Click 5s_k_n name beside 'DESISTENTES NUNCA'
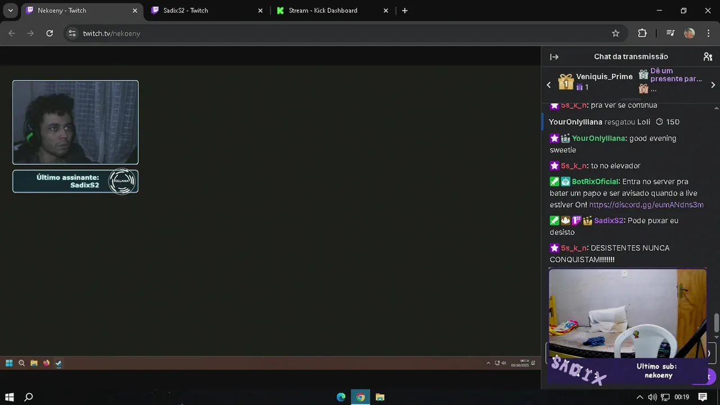 [574, 248]
